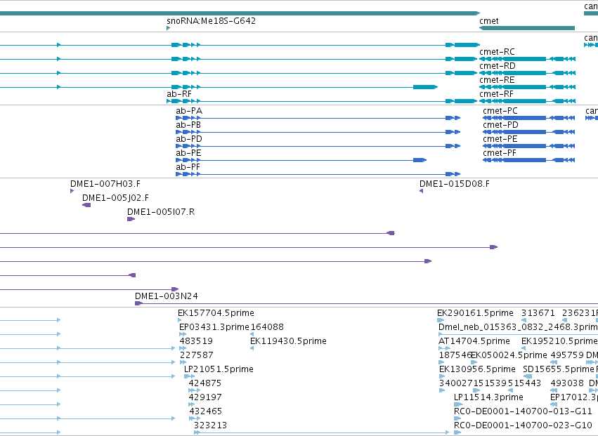Screen dimensions: 598x436
Task: Select EST label EK130956.5prime
Action: tap(477, 370)
